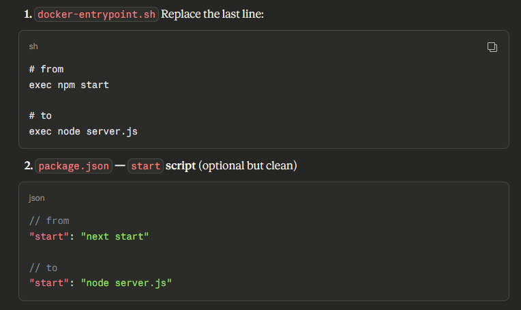Click the "next start" string value
Viewport: 521px width, 310px height.
(115, 236)
